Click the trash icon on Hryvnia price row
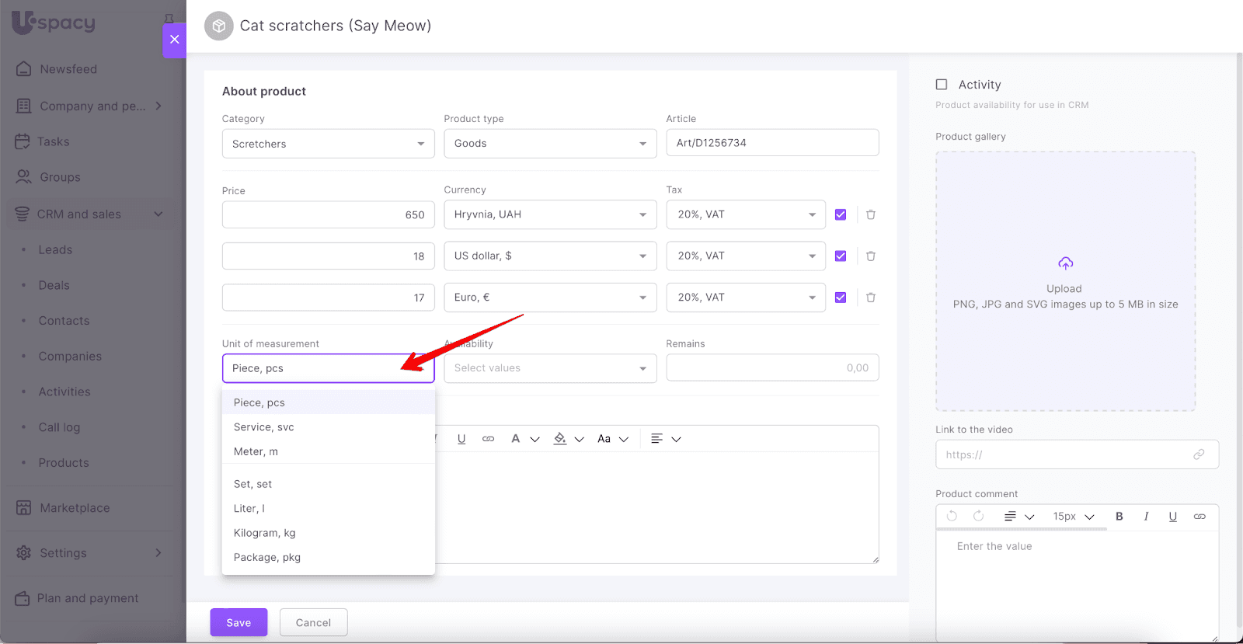 [870, 215]
